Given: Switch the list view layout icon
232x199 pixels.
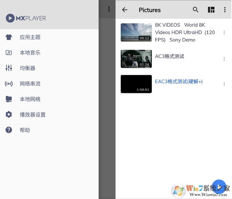Looking at the screenshot, I should [211, 10].
